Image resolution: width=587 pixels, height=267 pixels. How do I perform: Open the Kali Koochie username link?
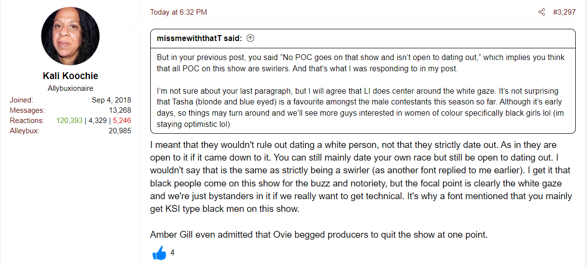click(x=70, y=76)
